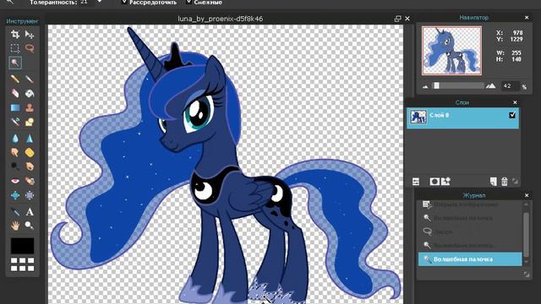Select the Blur drop tool
This screenshot has width=541, height=304.
click(x=15, y=138)
